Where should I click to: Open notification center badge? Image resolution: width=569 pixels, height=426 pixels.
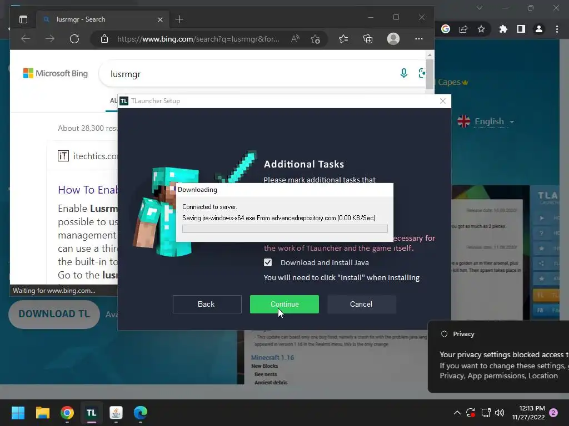[554, 413]
